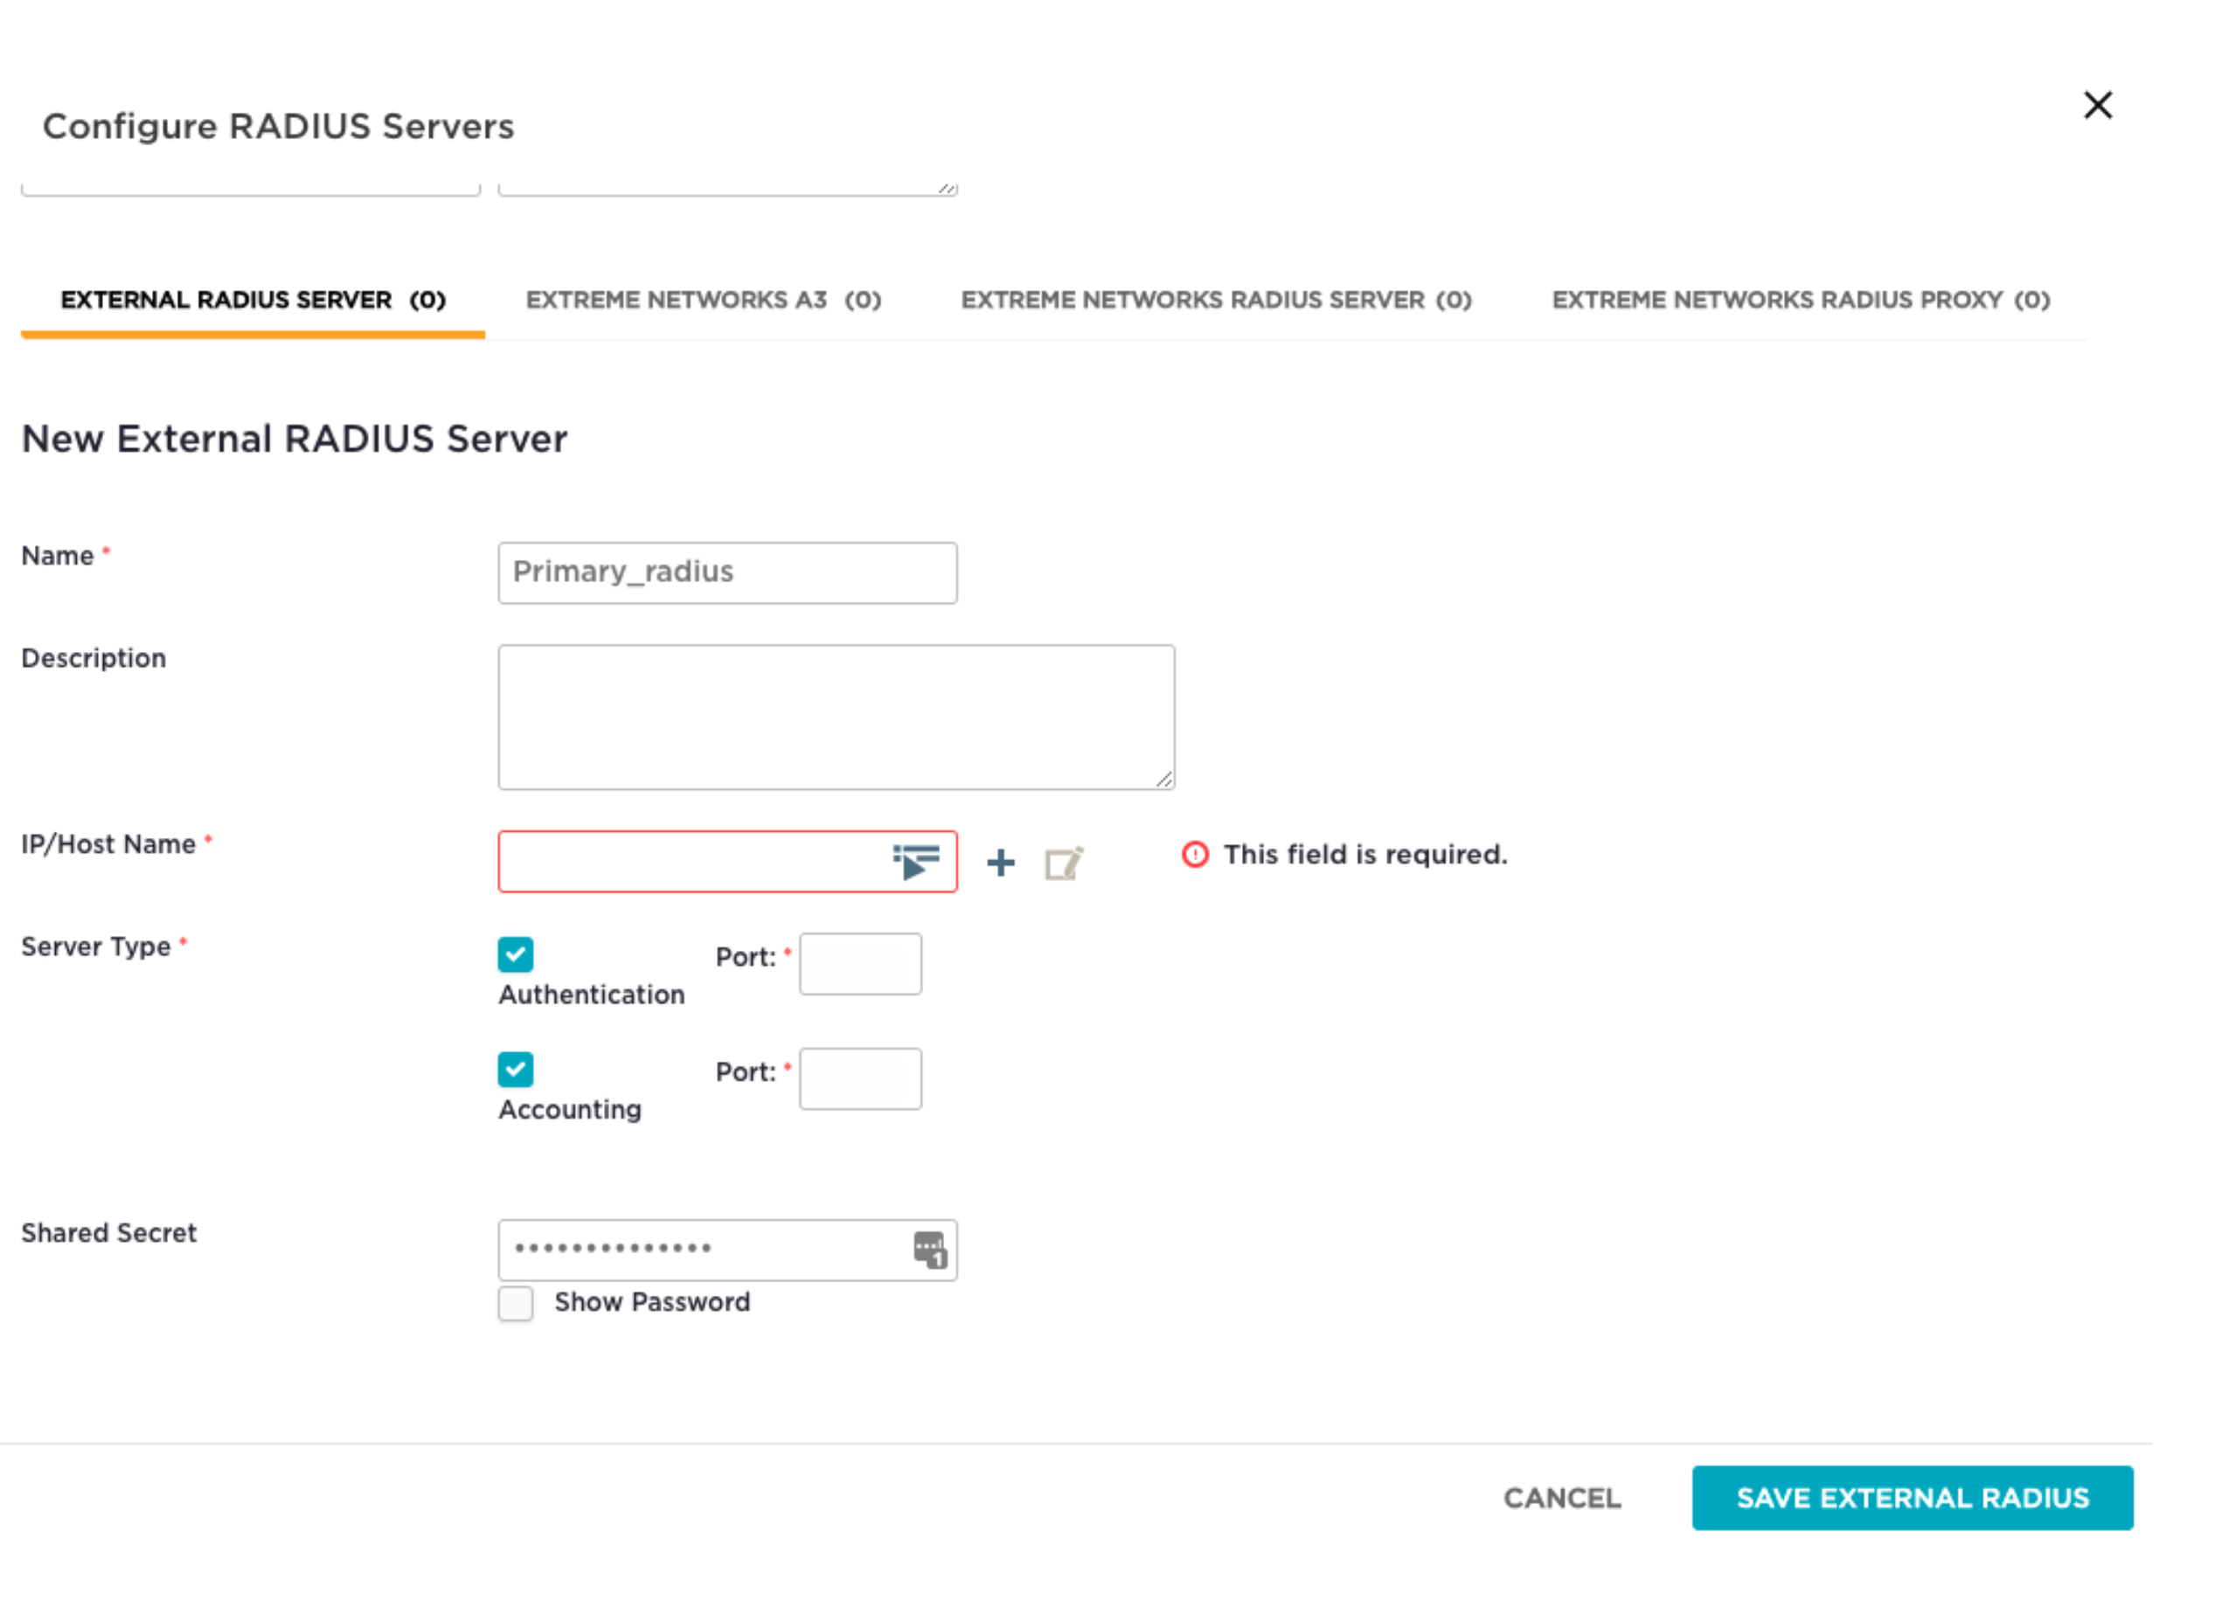This screenshot has height=1601, width=2215.
Task: Select the EXTERNAL RADIUS SERVER tab
Action: (253, 300)
